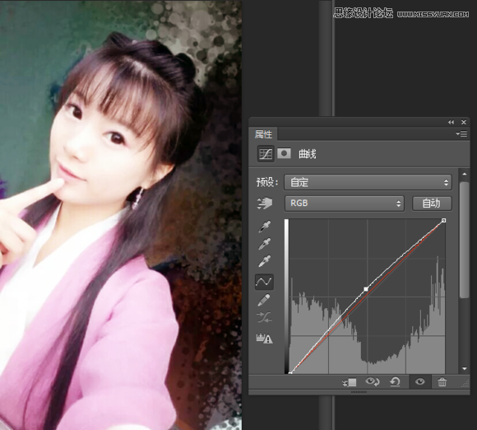Toggle adjustment layer visibility eye
477x430 pixels.
(x=420, y=381)
